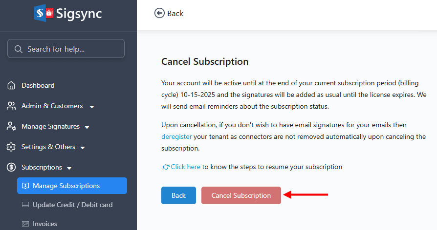The width and height of the screenshot is (437, 230).
Task: Click the Settings & Others gear icon
Action: click(x=11, y=147)
